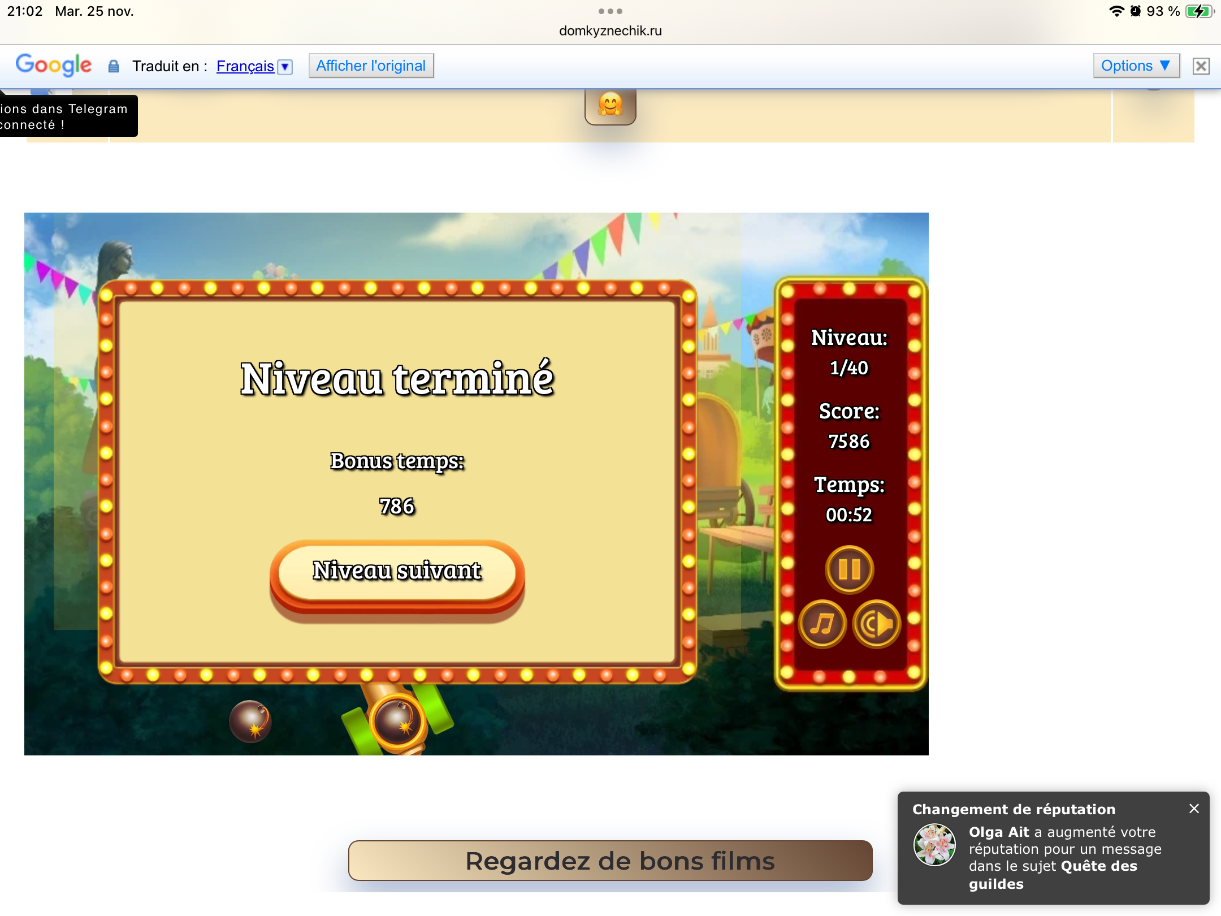Pause the game with the pause button

(x=849, y=569)
